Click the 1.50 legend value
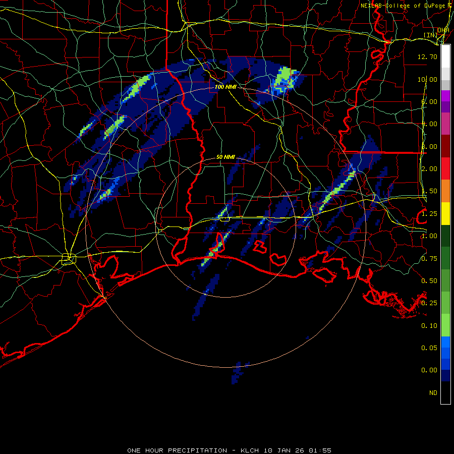This screenshot has height=454, width=454. 429,191
